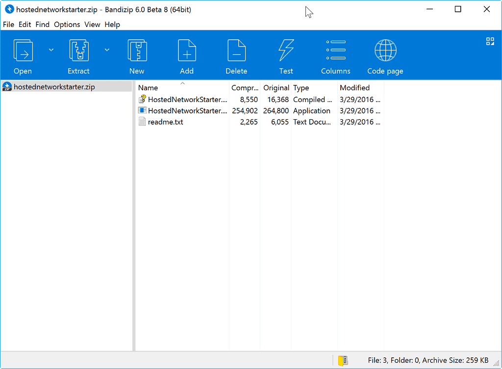Image resolution: width=502 pixels, height=369 pixels.
Task: Open the Extract dropdown arrow
Action: [107, 50]
